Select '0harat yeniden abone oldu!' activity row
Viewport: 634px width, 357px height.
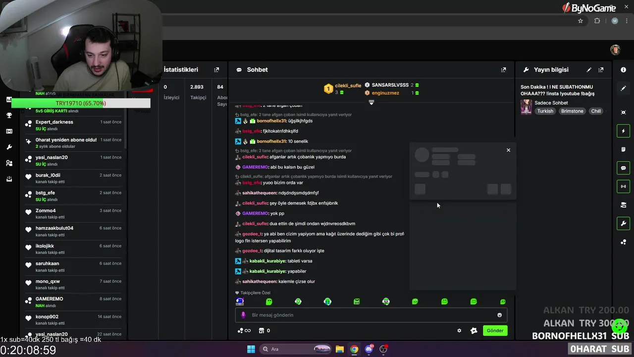point(73,143)
